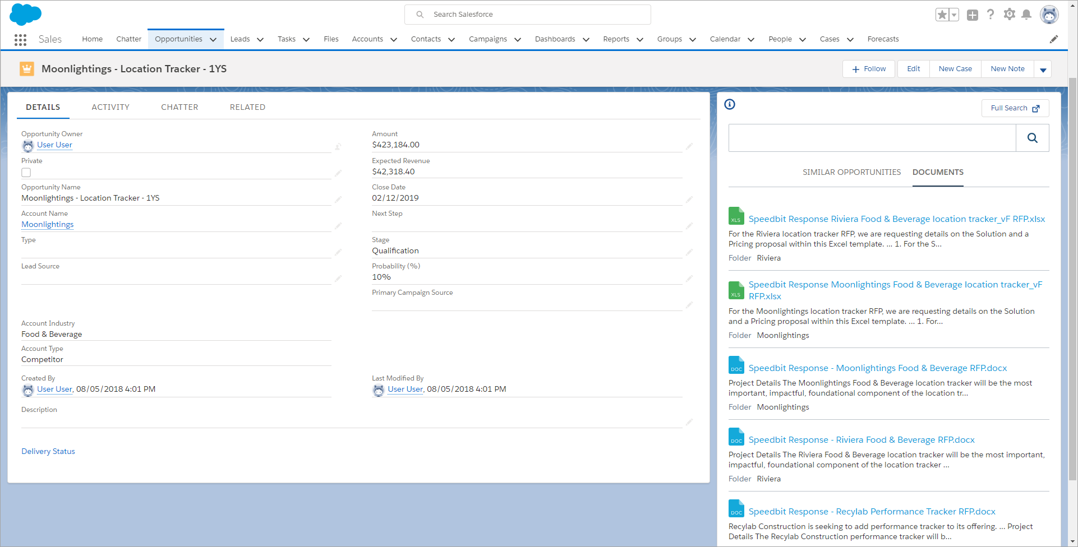This screenshot has height=547, width=1078.
Task: Select the Documents tab
Action: click(938, 173)
